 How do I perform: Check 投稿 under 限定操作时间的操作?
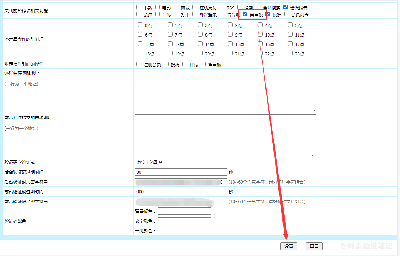coord(166,64)
